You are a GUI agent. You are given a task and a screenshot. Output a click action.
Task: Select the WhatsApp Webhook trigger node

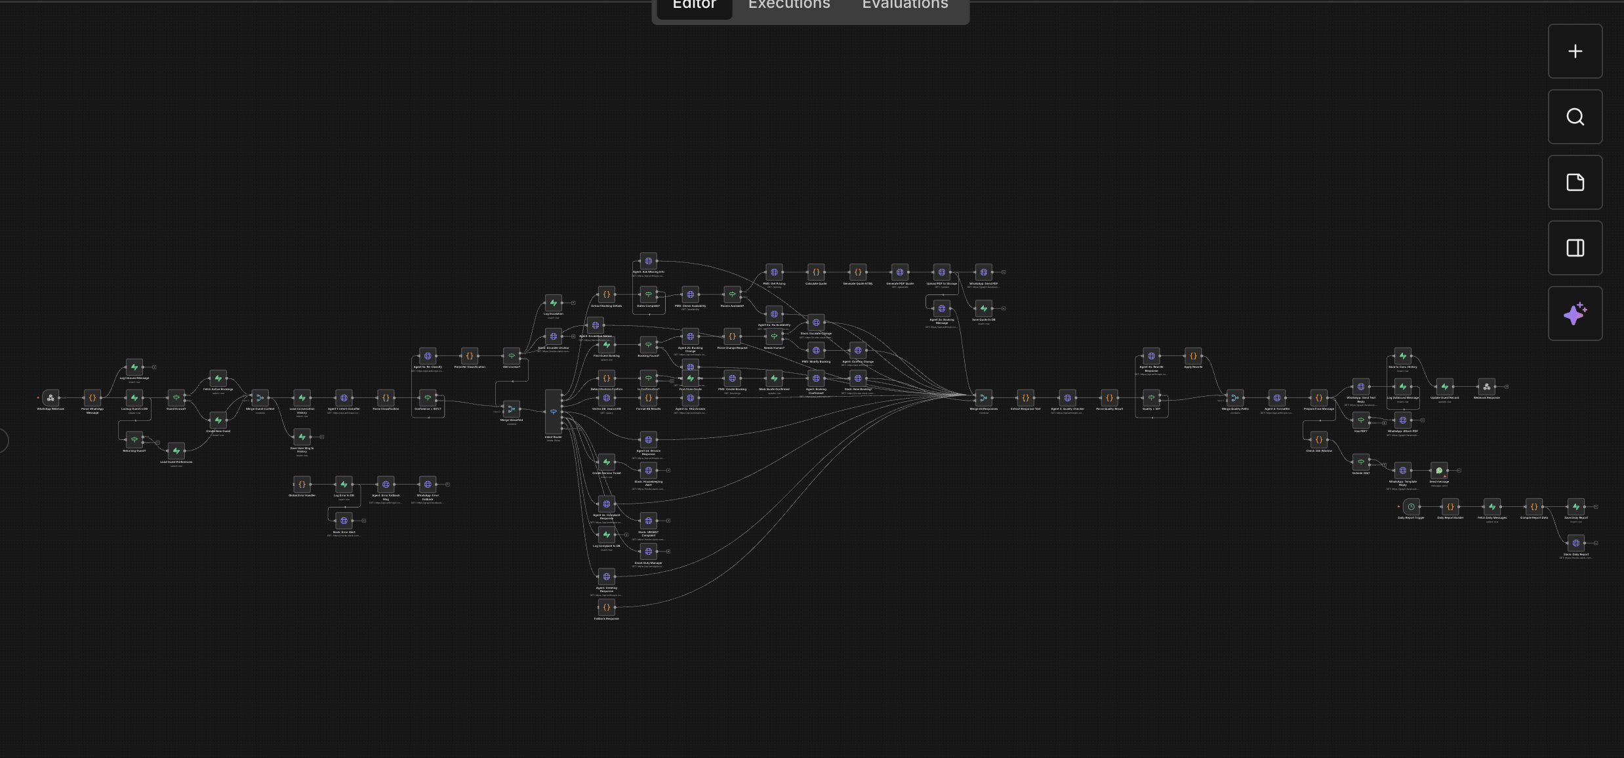click(x=51, y=397)
